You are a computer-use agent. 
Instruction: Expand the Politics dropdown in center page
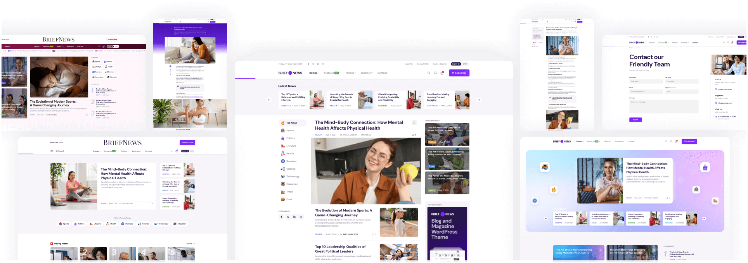[x=351, y=73]
